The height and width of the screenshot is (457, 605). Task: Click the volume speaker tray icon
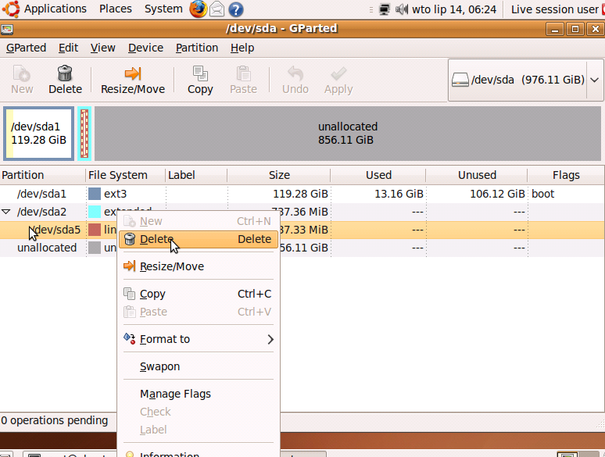(402, 9)
